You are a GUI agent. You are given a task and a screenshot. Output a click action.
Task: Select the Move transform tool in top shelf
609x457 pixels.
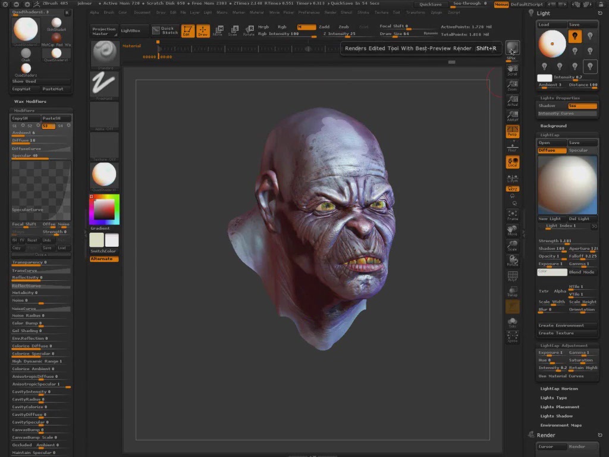218,31
